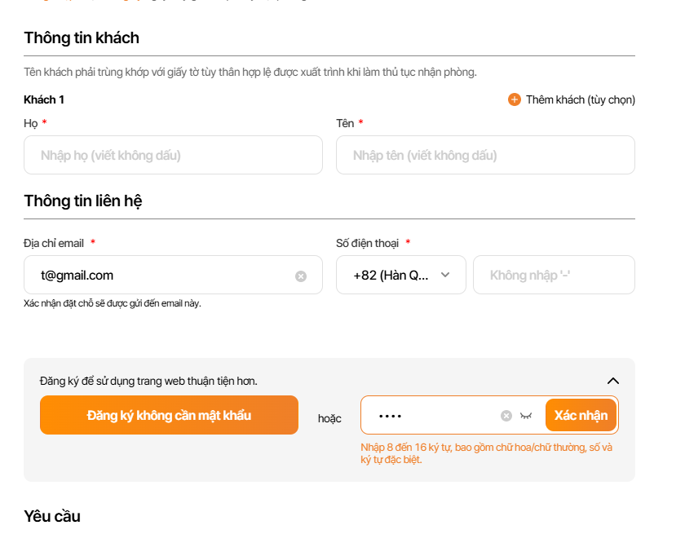
Task: Click the 'Thêm khách (tùy chọn)' link
Action: tap(580, 99)
